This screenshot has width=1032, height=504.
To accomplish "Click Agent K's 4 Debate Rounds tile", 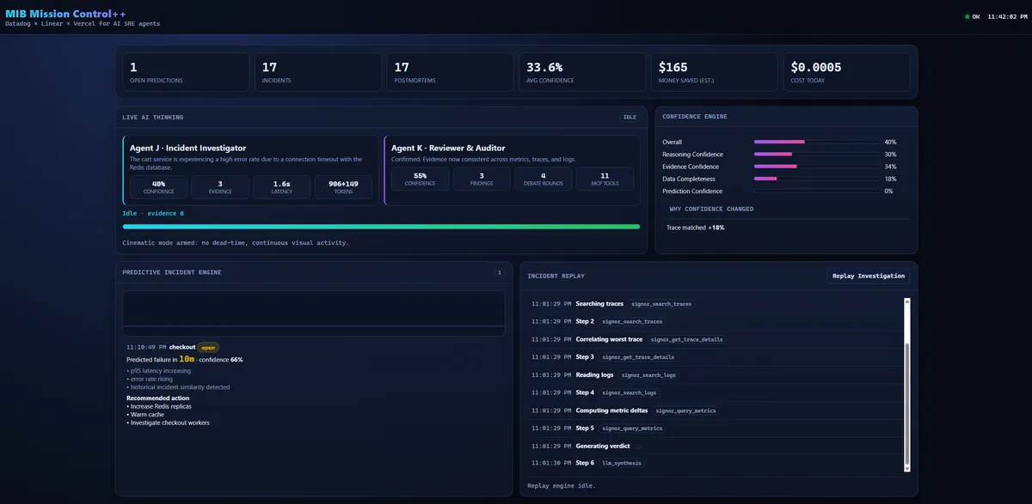I will pyautogui.click(x=543, y=179).
